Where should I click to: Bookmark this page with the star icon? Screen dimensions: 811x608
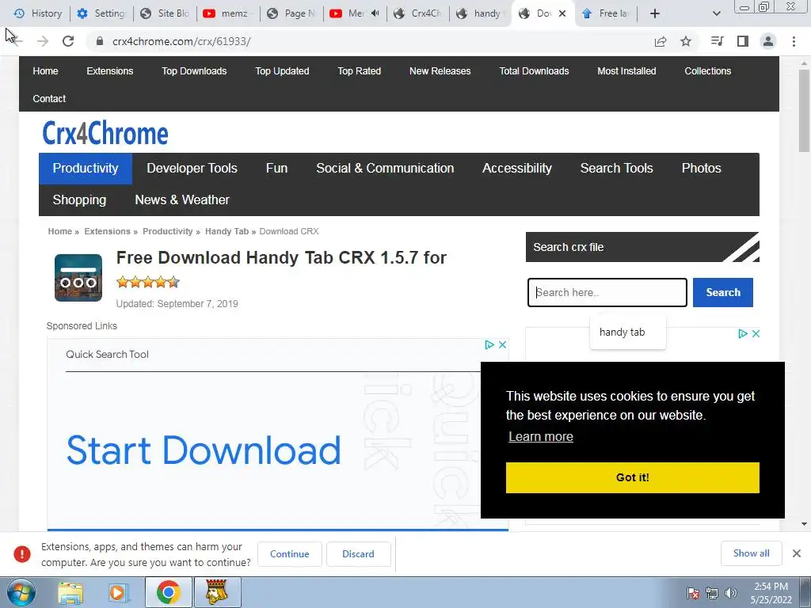click(686, 41)
